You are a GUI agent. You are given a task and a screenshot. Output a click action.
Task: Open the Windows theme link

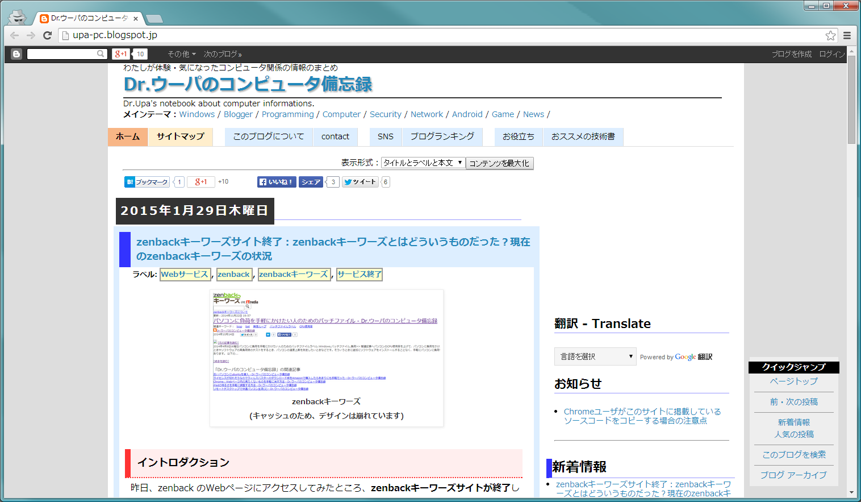click(x=197, y=114)
